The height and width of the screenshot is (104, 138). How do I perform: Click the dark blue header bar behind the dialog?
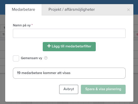pyautogui.click(x=69, y=2)
